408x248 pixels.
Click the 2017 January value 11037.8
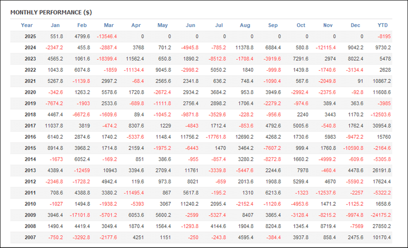click(54, 126)
